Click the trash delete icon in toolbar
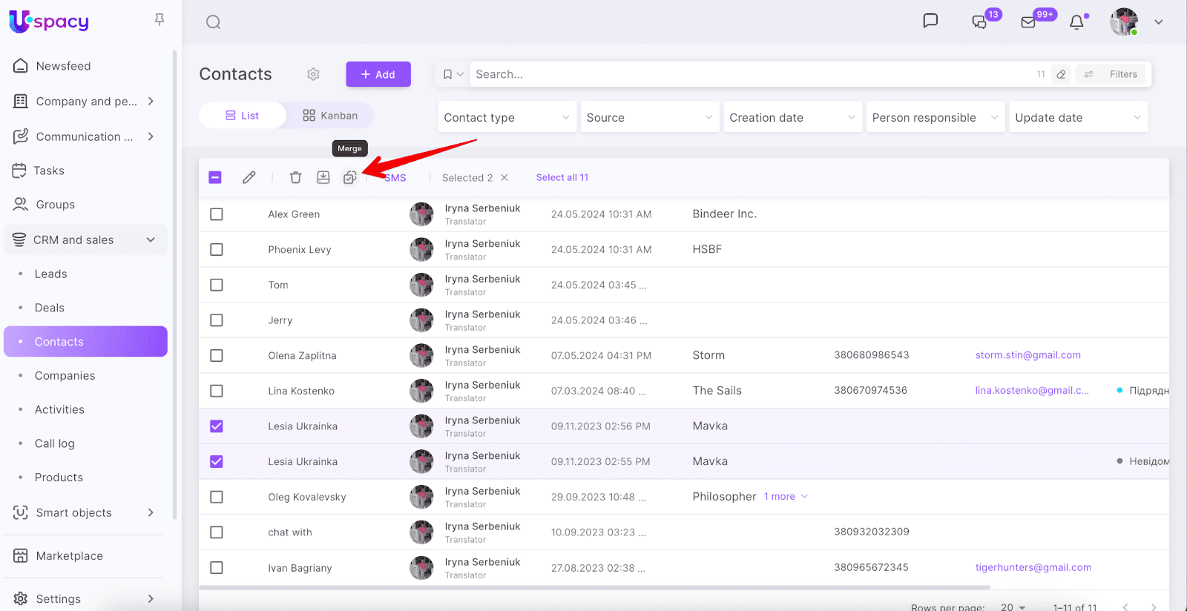This screenshot has width=1187, height=611. (x=295, y=177)
